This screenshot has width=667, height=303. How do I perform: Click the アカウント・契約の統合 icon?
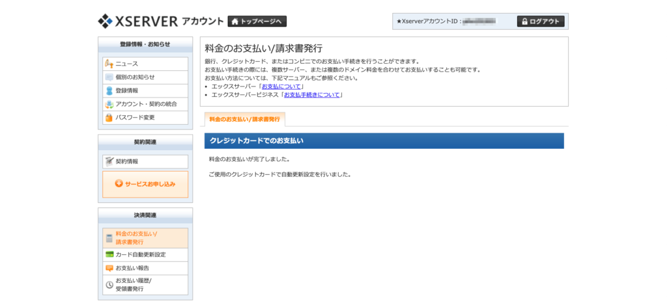click(109, 104)
